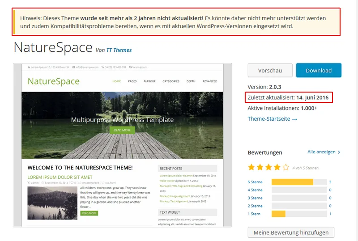Image resolution: width=358 pixels, height=241 pixels.
Task: Click the 5-star review count number 3
Action: 330,182
